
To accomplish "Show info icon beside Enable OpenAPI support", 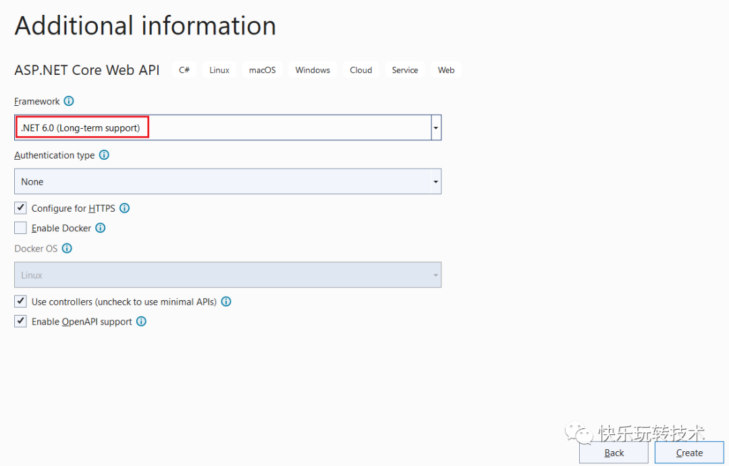I will tap(141, 321).
